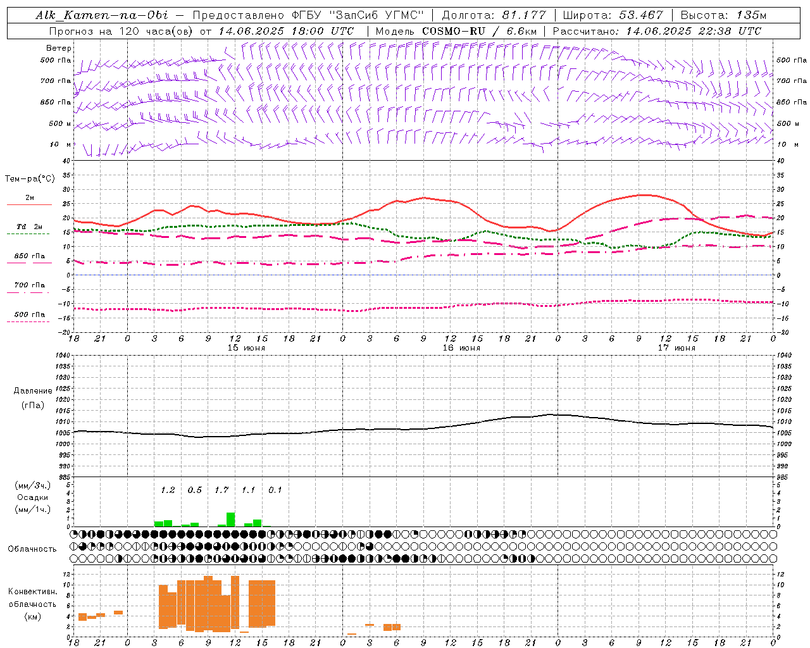Click the 'Осадки' precipitation label
Image resolution: width=810 pixels, height=648 pixels.
pyautogui.click(x=33, y=497)
